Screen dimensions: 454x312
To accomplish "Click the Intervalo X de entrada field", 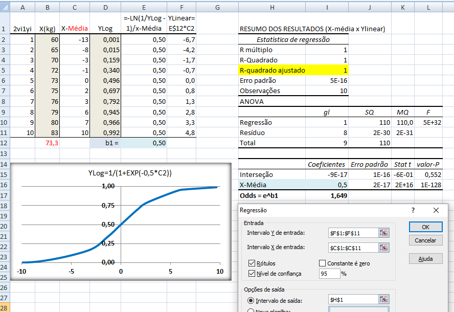I will tap(353, 248).
